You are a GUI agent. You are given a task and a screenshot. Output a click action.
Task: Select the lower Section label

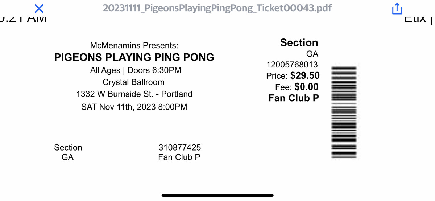pos(68,148)
